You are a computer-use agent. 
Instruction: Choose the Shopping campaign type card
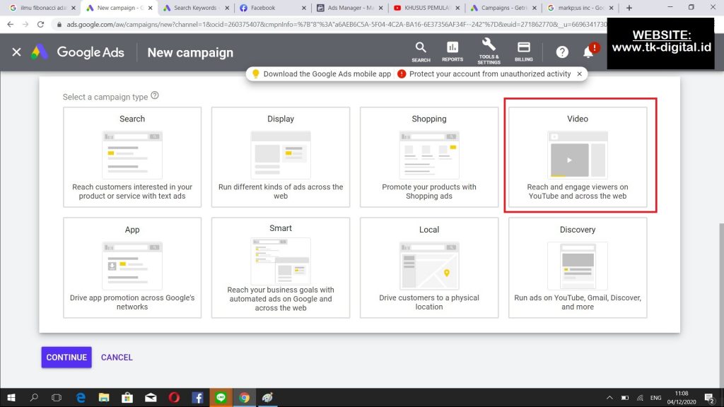click(x=429, y=157)
